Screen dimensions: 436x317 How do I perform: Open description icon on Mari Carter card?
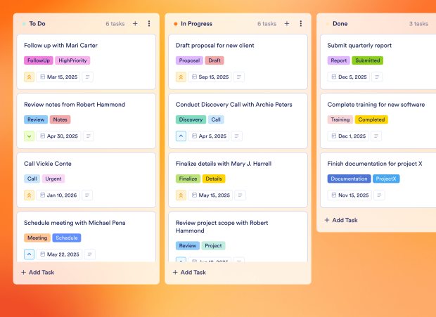click(x=88, y=77)
